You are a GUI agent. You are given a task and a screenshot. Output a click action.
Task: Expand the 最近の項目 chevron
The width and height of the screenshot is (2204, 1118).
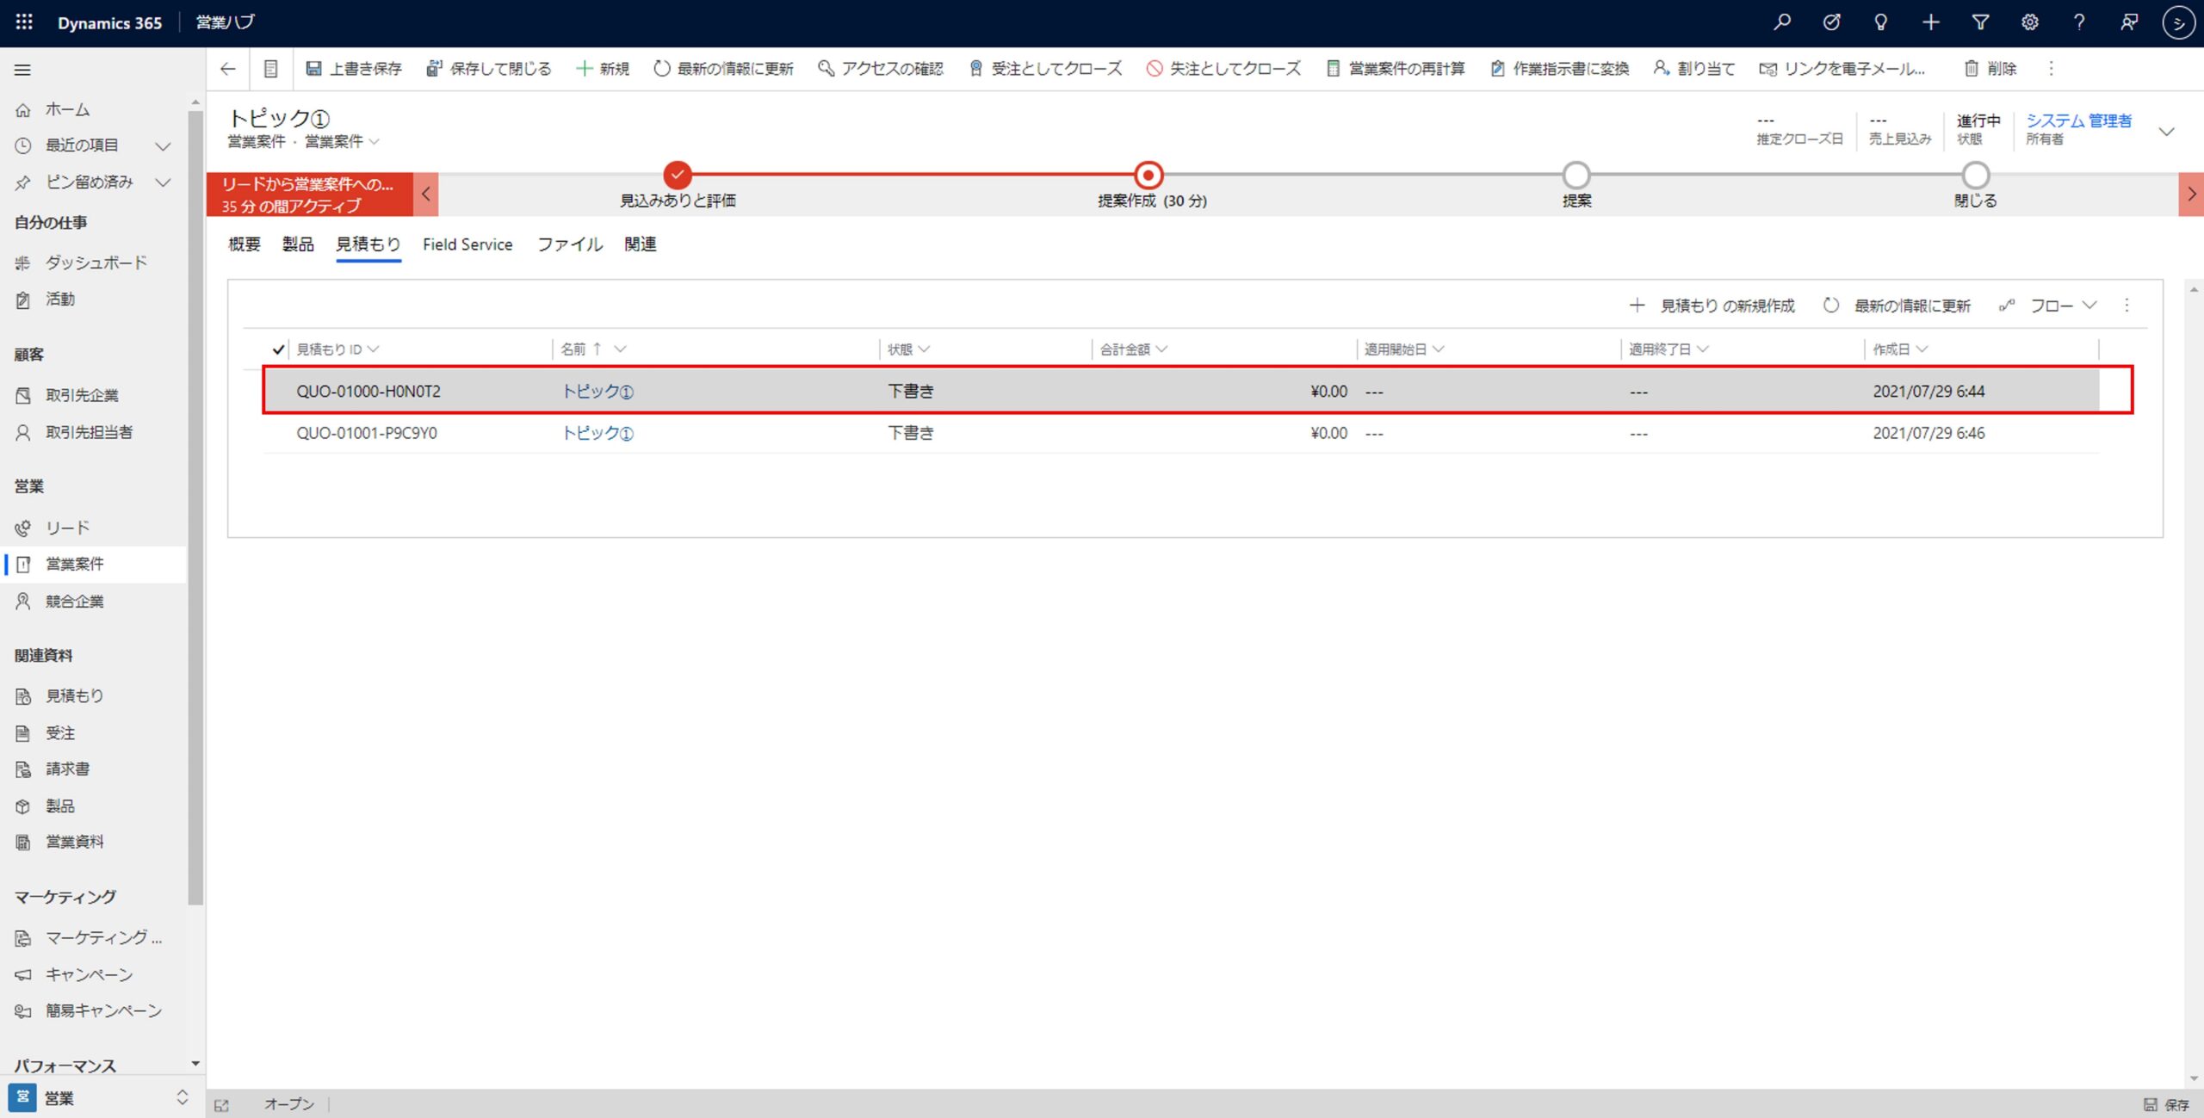[x=163, y=146]
